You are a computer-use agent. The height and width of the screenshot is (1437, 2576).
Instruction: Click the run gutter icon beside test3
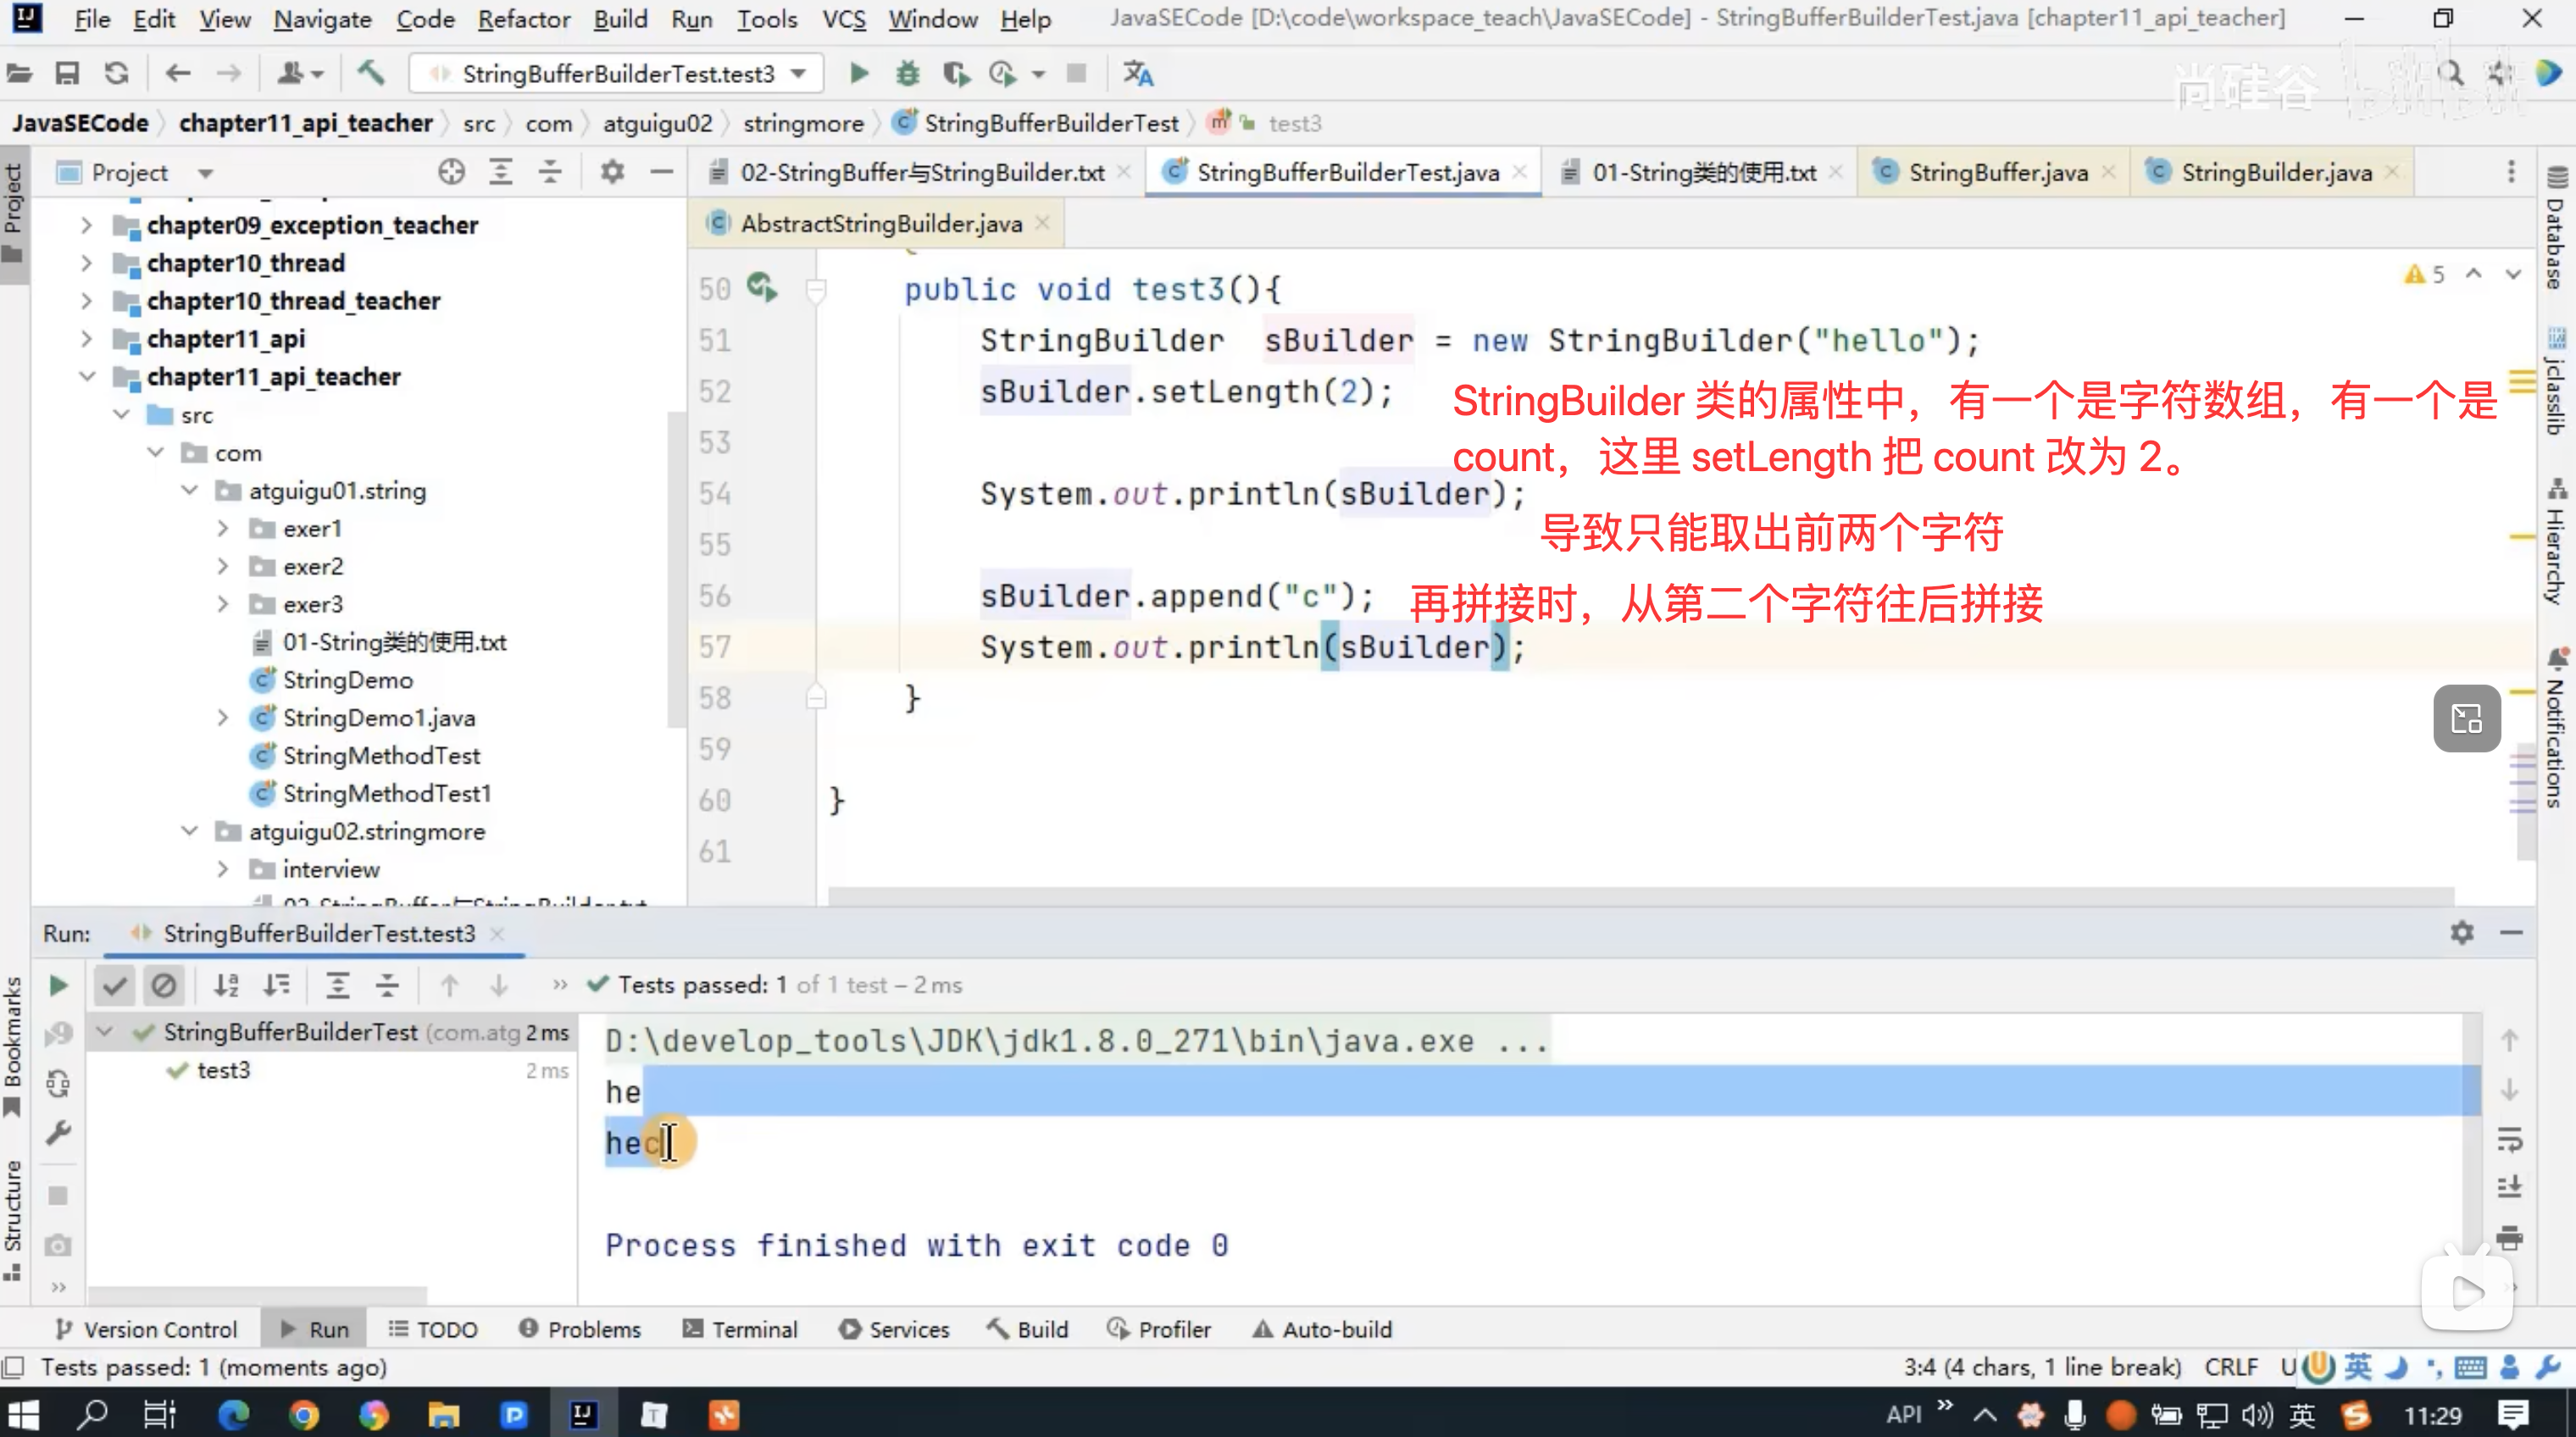pos(762,288)
